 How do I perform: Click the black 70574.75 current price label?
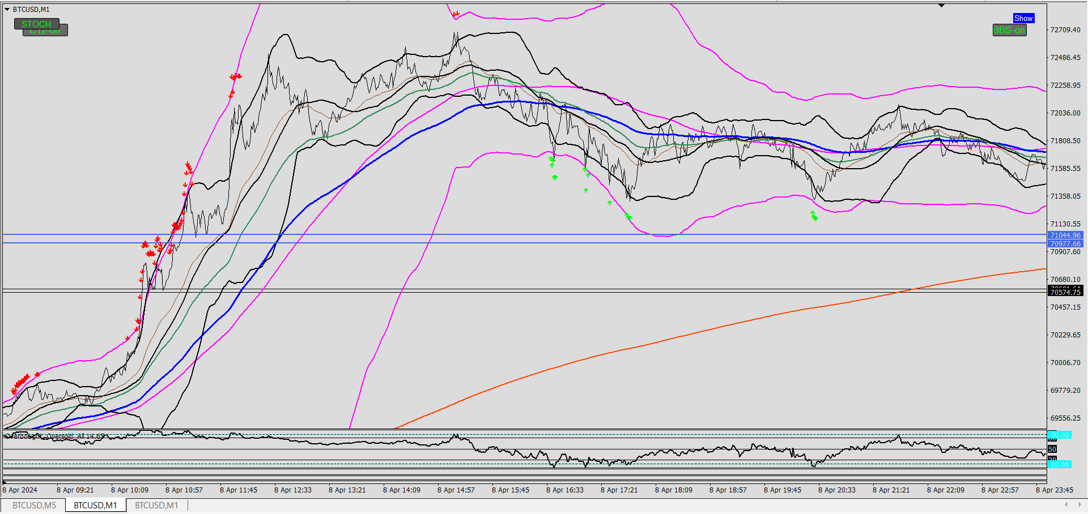pos(1065,292)
